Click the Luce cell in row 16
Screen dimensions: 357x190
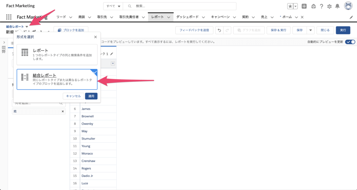(98, 183)
